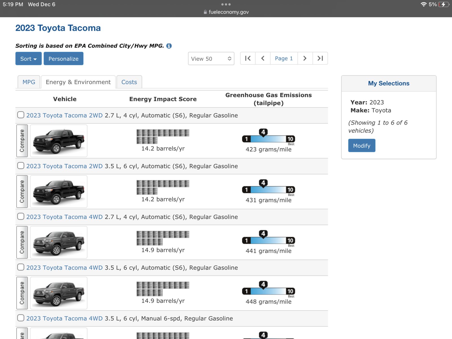Viewport: 452px width, 339px height.
Task: Click the 14.9 barrels/yr value for 4WD 2.7 L
Action: click(x=163, y=250)
